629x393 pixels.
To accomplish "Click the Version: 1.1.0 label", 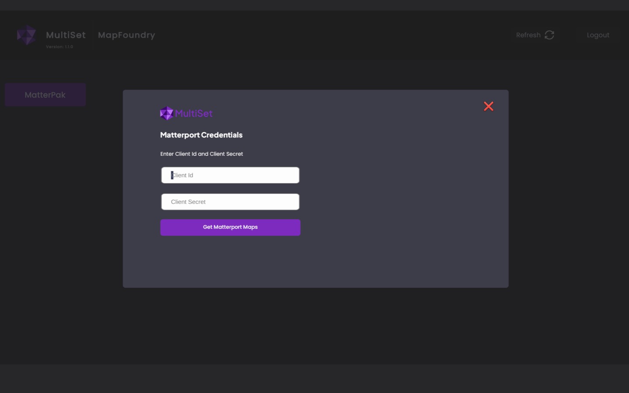I will 59,47.
